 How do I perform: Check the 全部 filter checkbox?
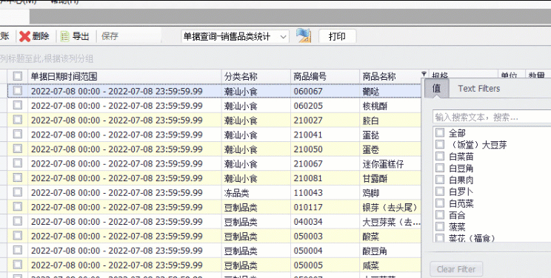click(x=440, y=132)
